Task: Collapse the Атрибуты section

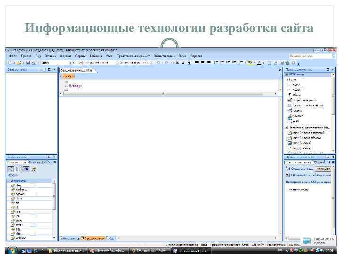Action: (9, 181)
